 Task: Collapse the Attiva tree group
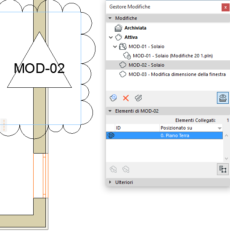[111, 38]
